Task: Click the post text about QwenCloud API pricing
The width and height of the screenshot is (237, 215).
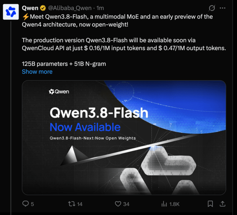Action: click(124, 44)
